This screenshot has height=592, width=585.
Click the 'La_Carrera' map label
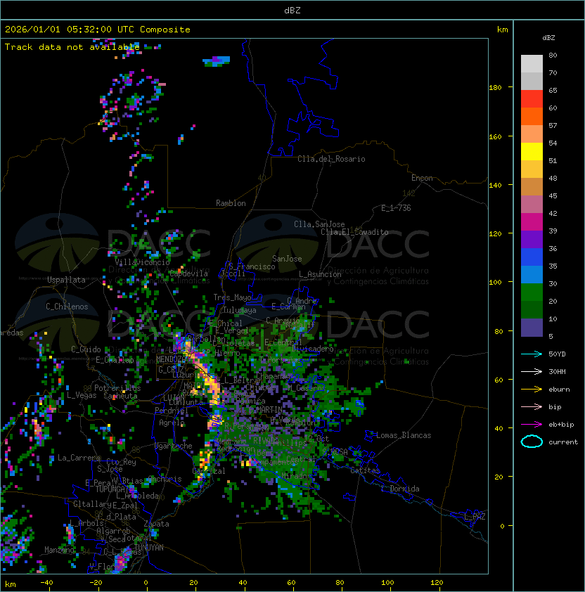[79, 458]
